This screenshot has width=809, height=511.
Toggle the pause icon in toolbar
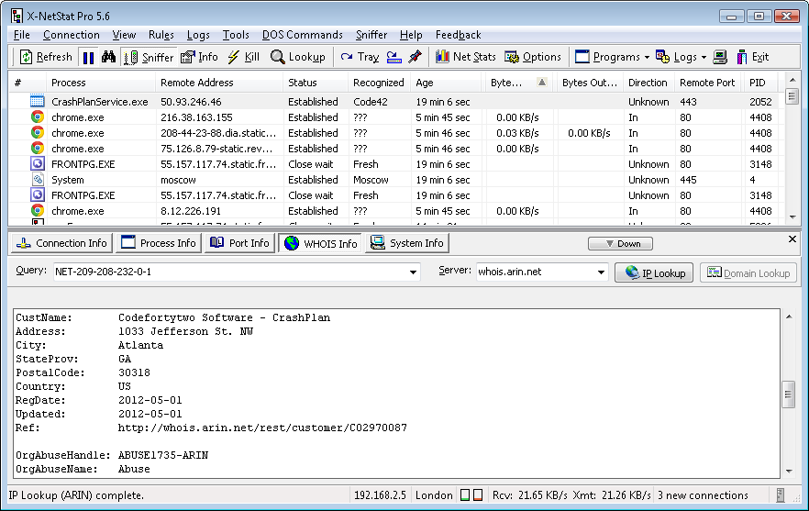click(89, 57)
